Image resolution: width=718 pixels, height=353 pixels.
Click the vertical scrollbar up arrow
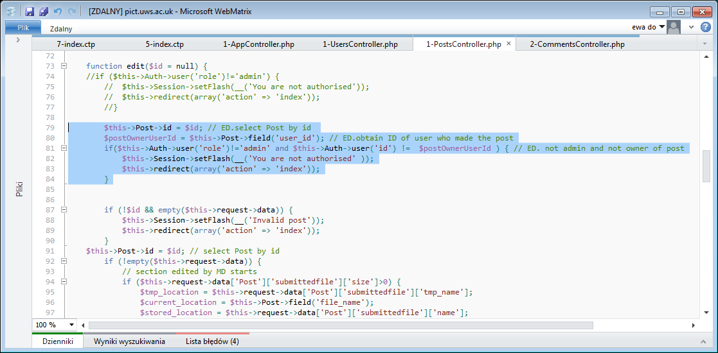[x=706, y=56]
